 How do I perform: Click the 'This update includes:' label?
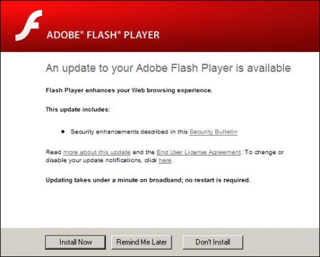click(x=78, y=109)
